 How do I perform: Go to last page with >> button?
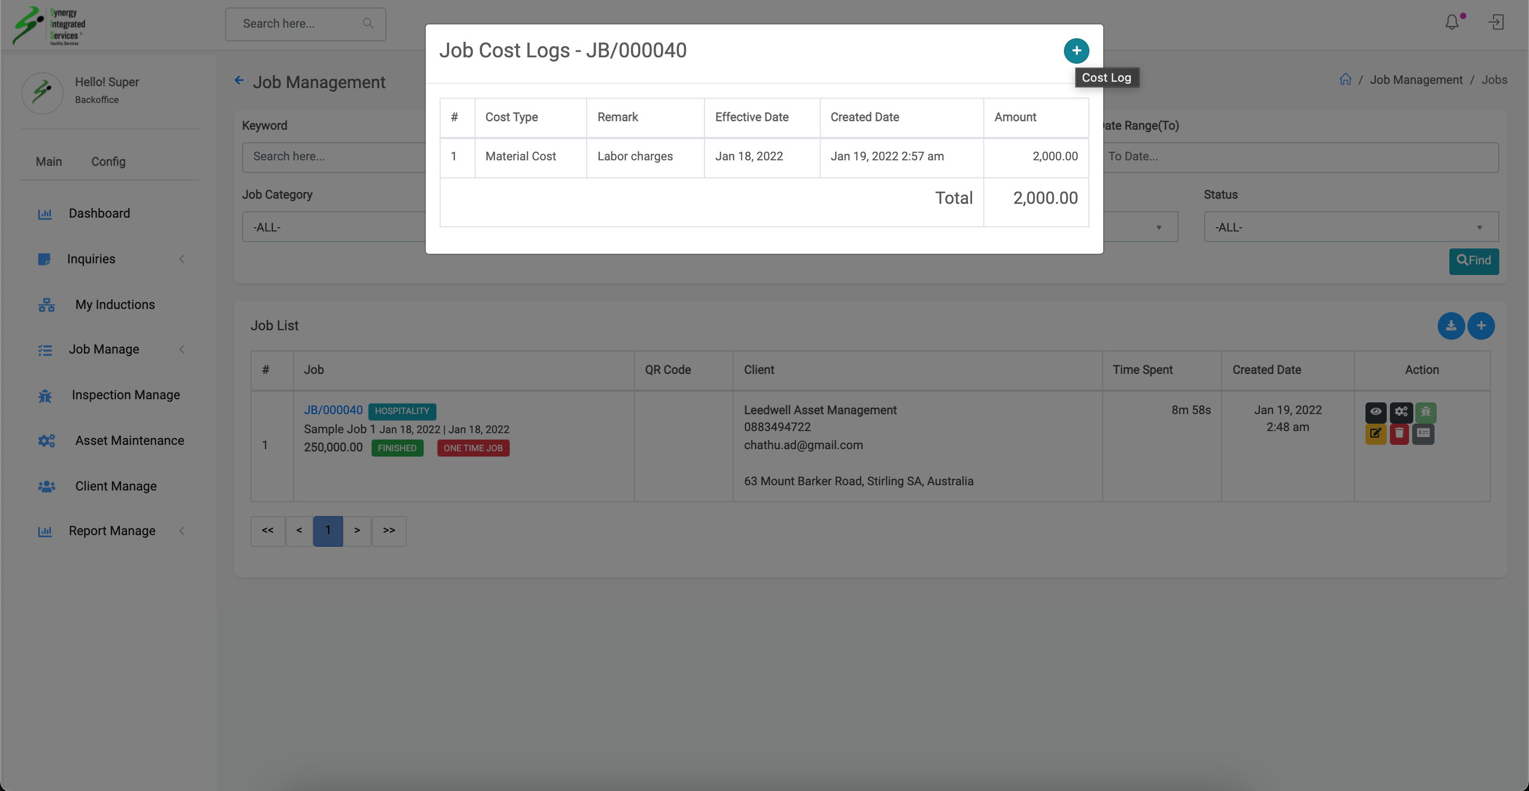pos(389,530)
